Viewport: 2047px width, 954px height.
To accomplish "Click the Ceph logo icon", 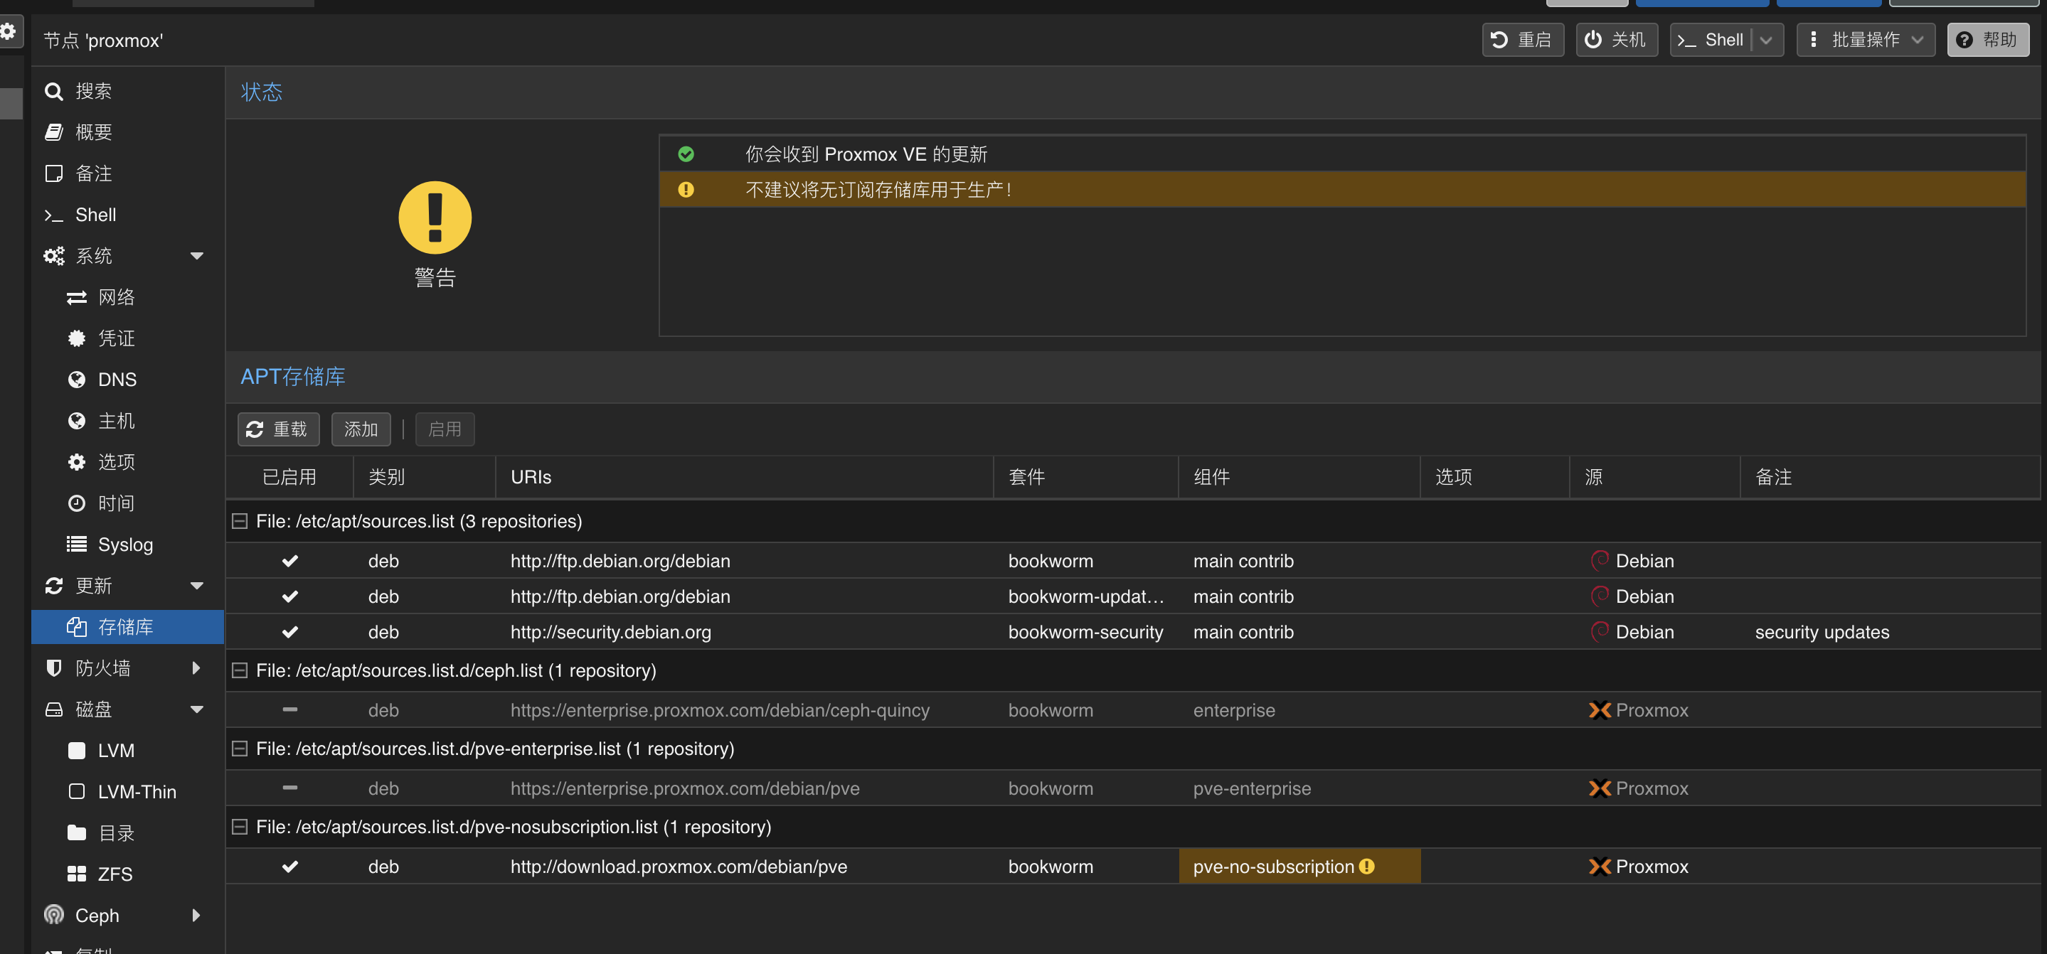I will (x=53, y=915).
